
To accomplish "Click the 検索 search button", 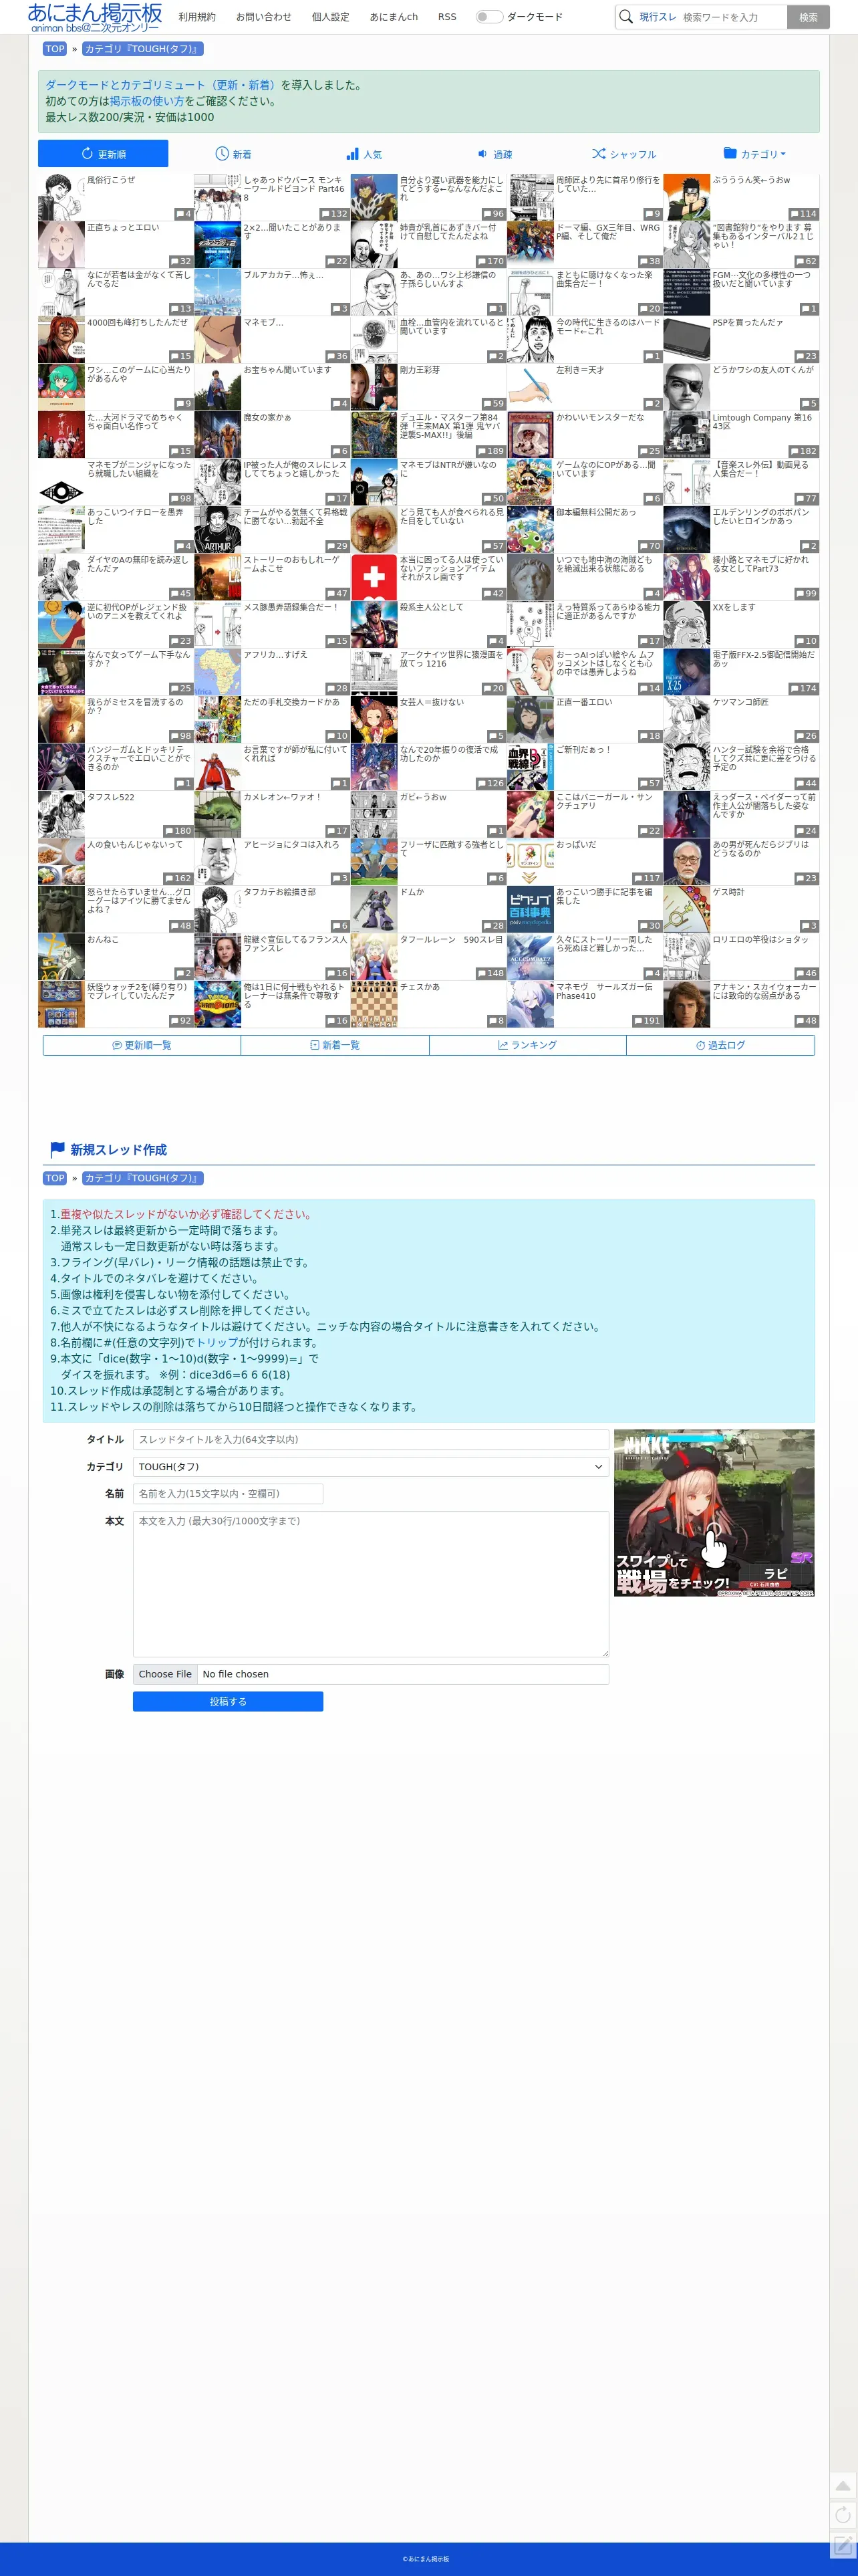I will click(809, 17).
